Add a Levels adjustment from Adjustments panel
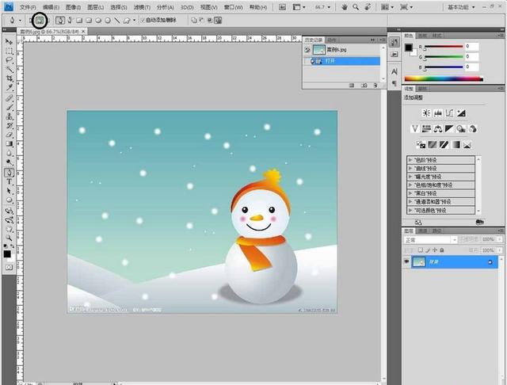The height and width of the screenshot is (385, 507). point(438,113)
